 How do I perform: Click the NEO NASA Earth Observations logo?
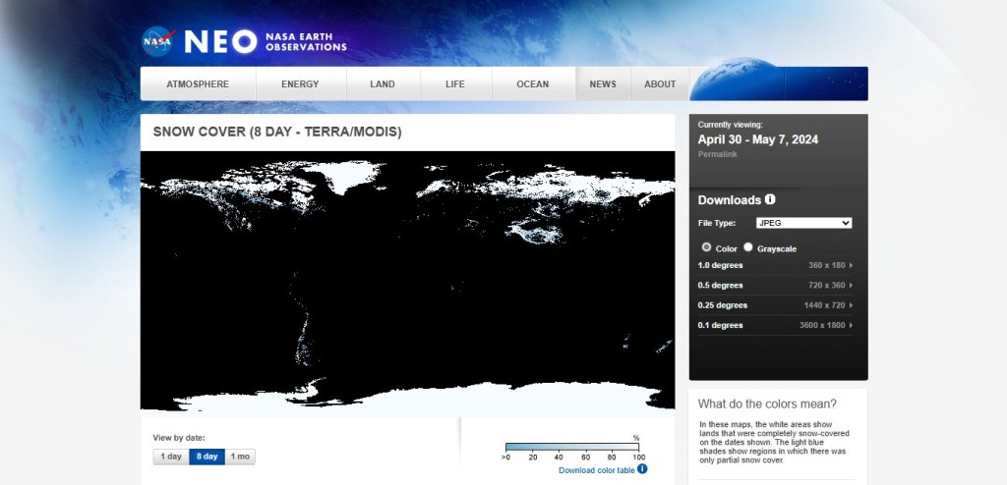click(266, 41)
